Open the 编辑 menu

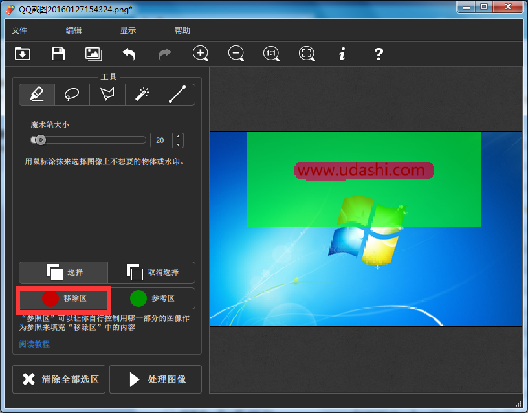pos(74,30)
